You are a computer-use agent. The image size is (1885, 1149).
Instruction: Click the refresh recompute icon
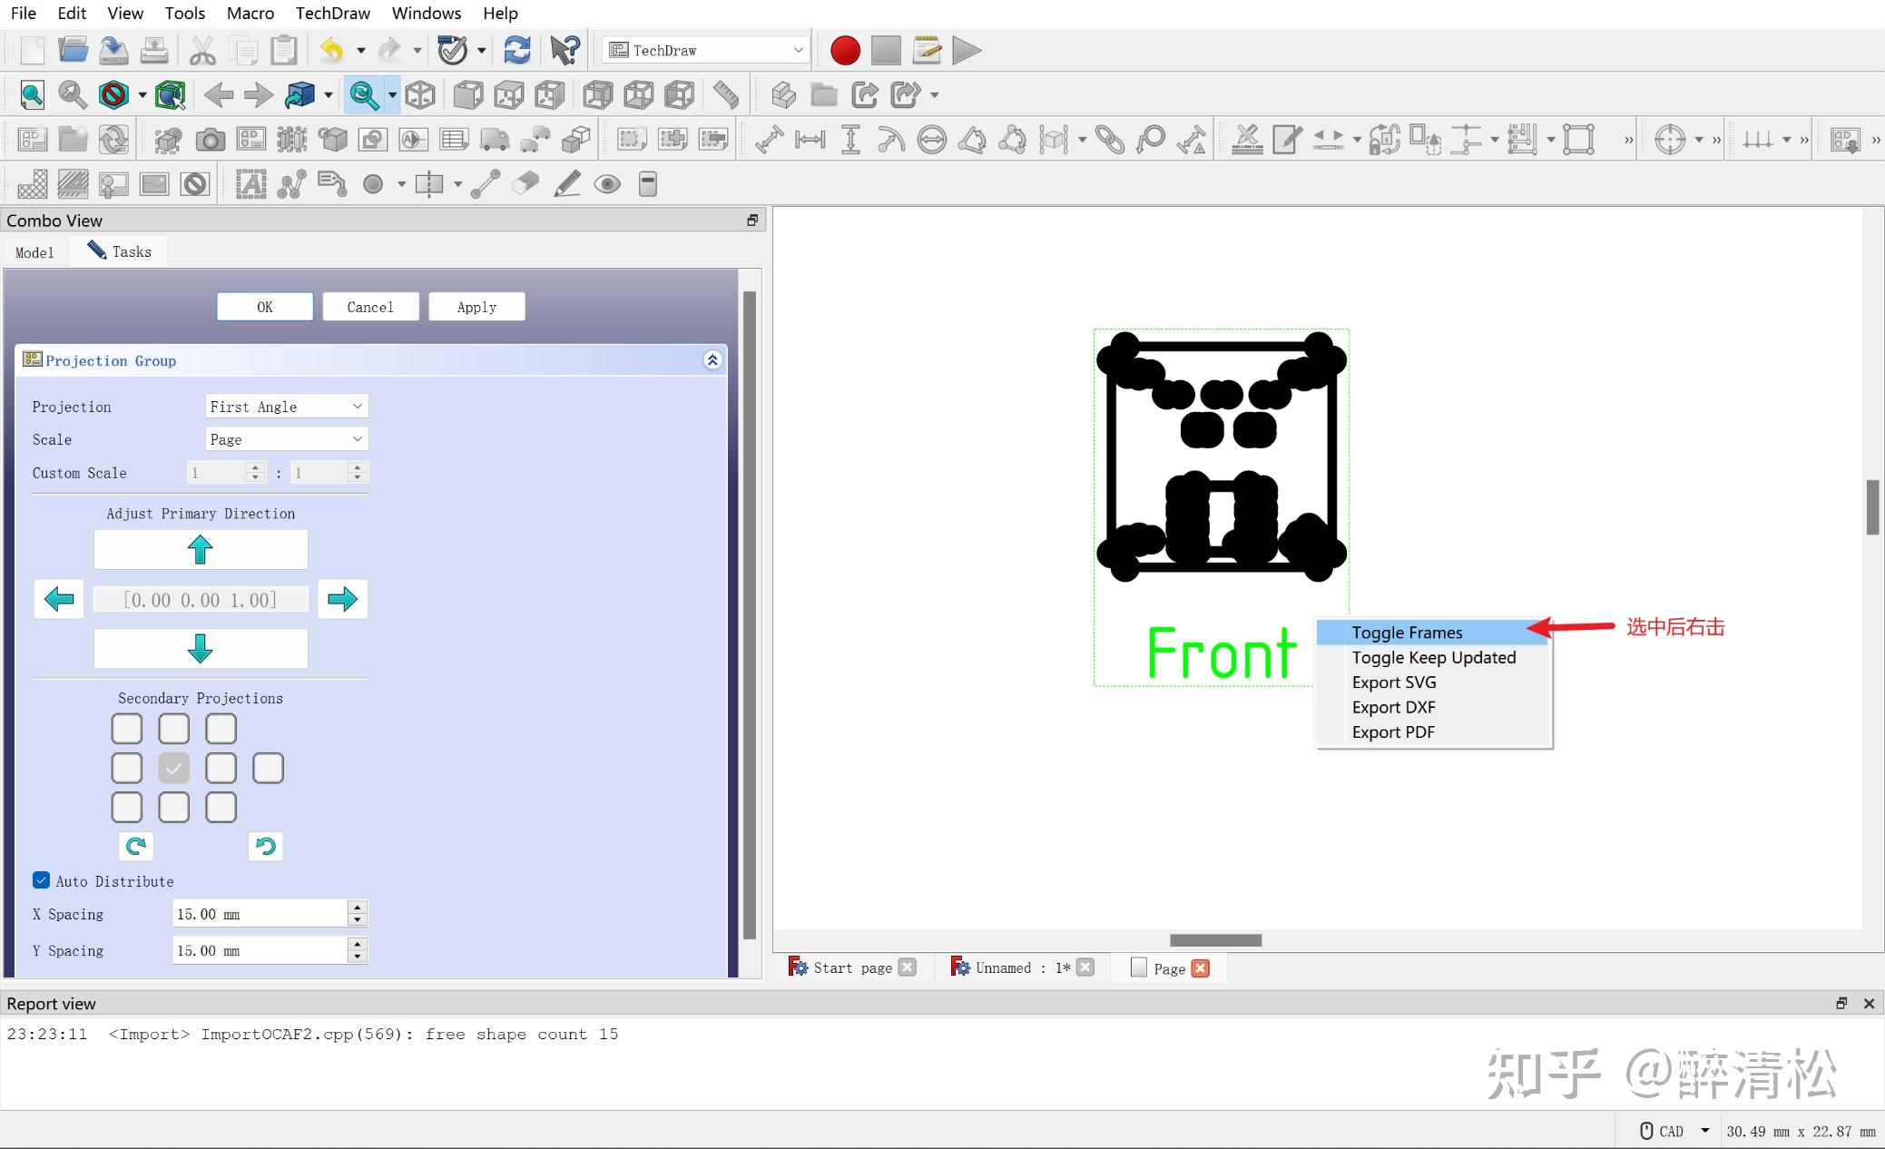[x=517, y=51]
